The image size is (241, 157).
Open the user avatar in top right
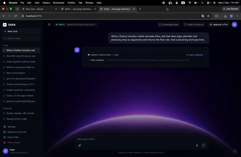tap(234, 25)
